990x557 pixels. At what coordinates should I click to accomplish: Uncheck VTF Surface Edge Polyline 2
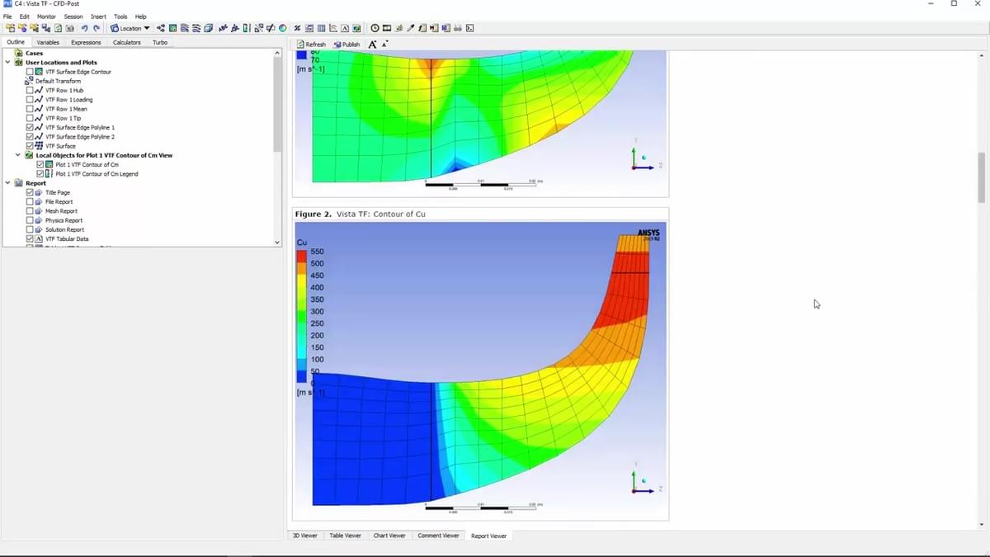tap(30, 137)
